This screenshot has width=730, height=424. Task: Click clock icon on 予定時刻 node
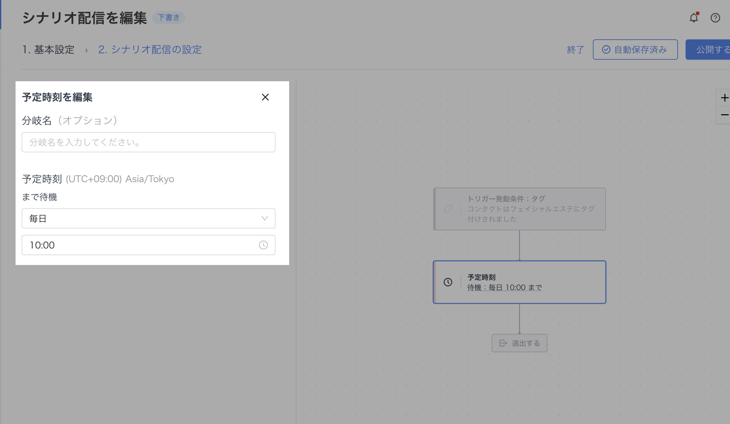tap(448, 282)
